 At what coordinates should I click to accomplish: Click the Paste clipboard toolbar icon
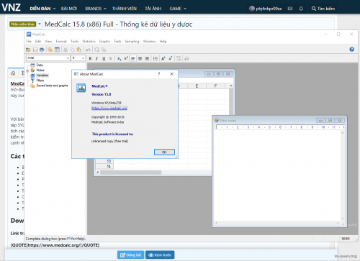coord(79,50)
